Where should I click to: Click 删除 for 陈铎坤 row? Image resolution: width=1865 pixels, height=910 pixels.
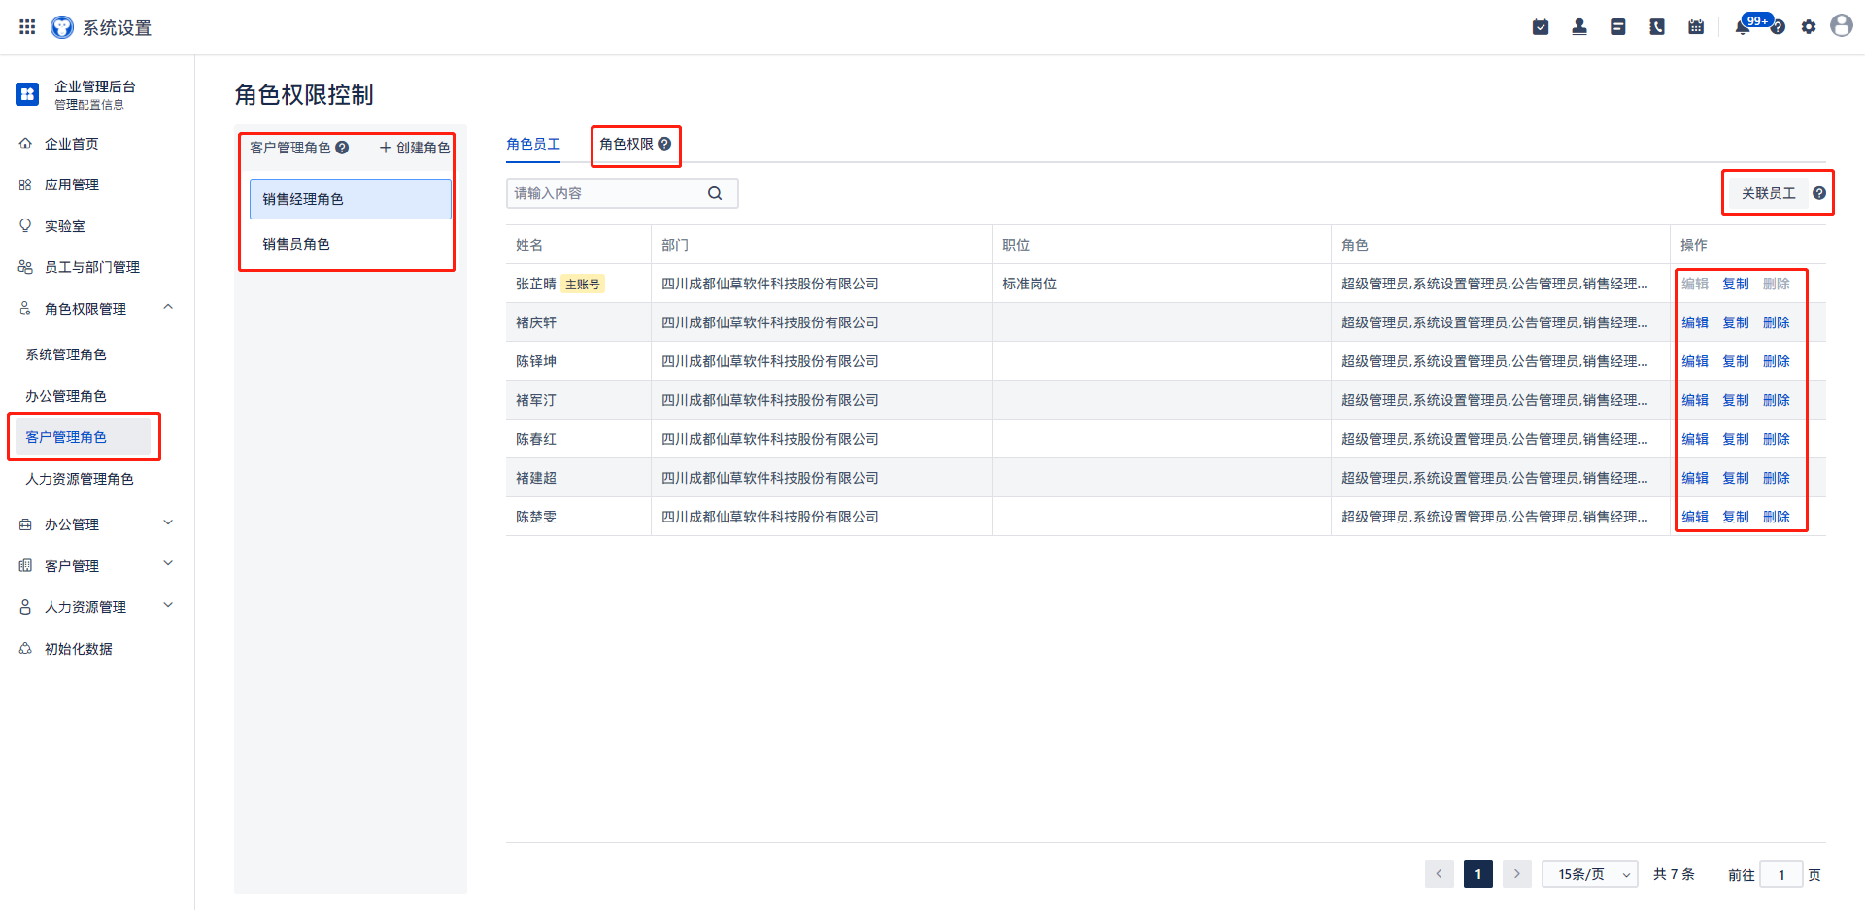click(1777, 361)
